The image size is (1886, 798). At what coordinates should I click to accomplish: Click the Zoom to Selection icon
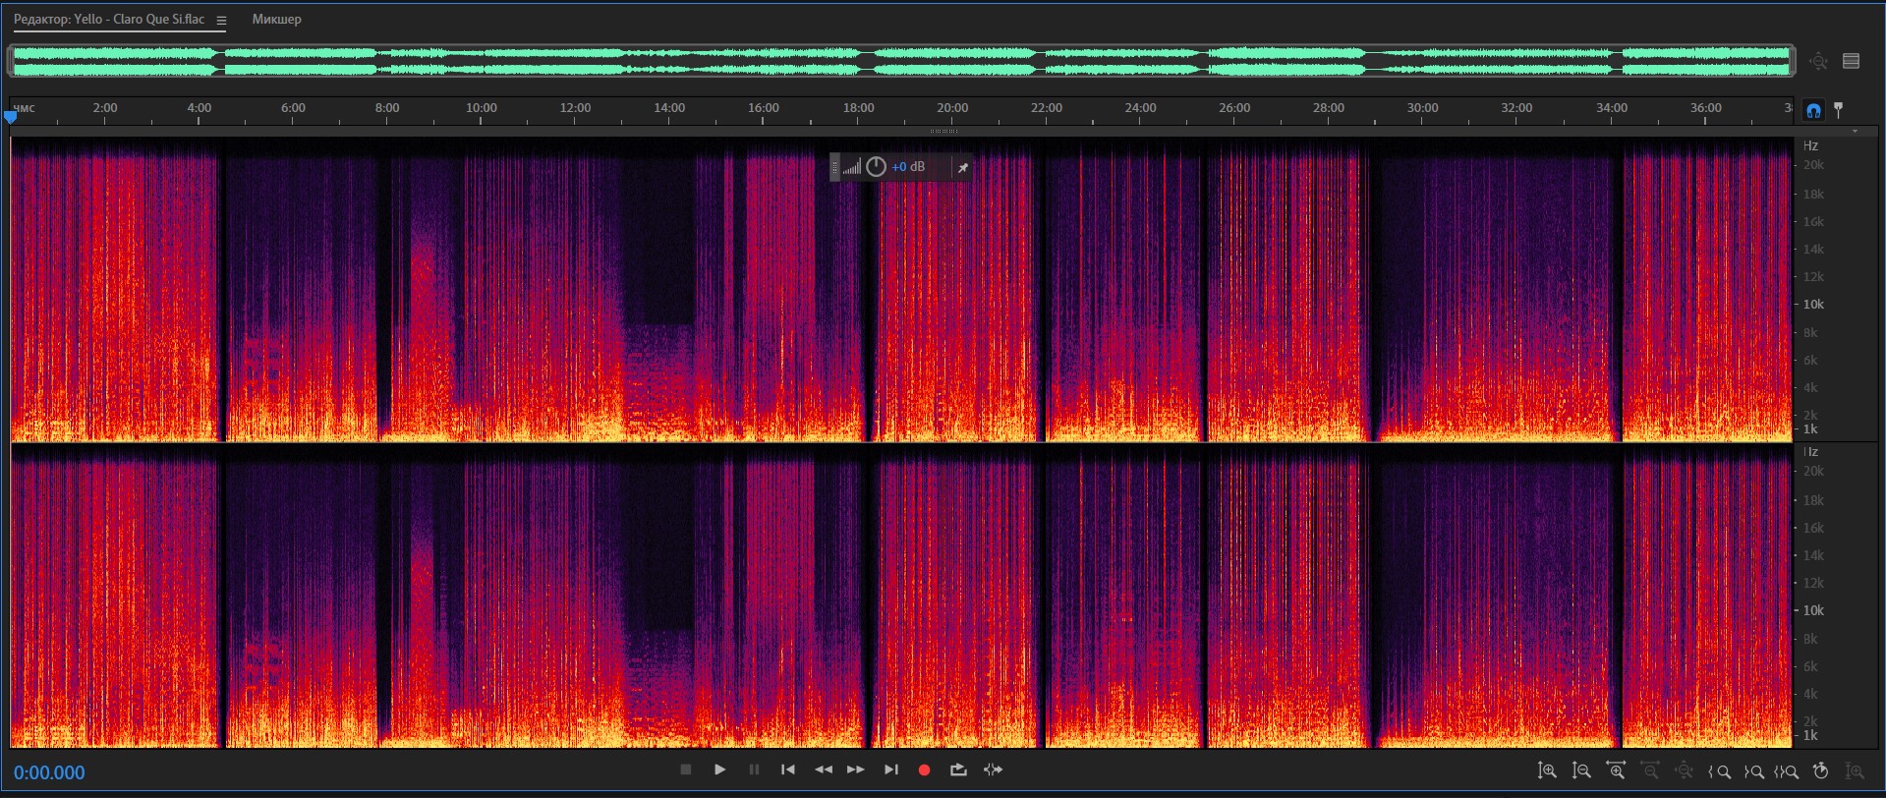click(1787, 771)
